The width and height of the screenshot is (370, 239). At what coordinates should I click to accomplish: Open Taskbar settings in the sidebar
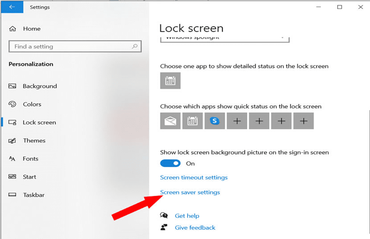[x=33, y=195]
